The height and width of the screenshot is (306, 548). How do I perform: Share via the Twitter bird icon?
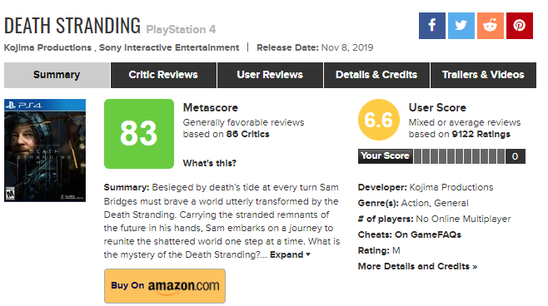click(461, 26)
